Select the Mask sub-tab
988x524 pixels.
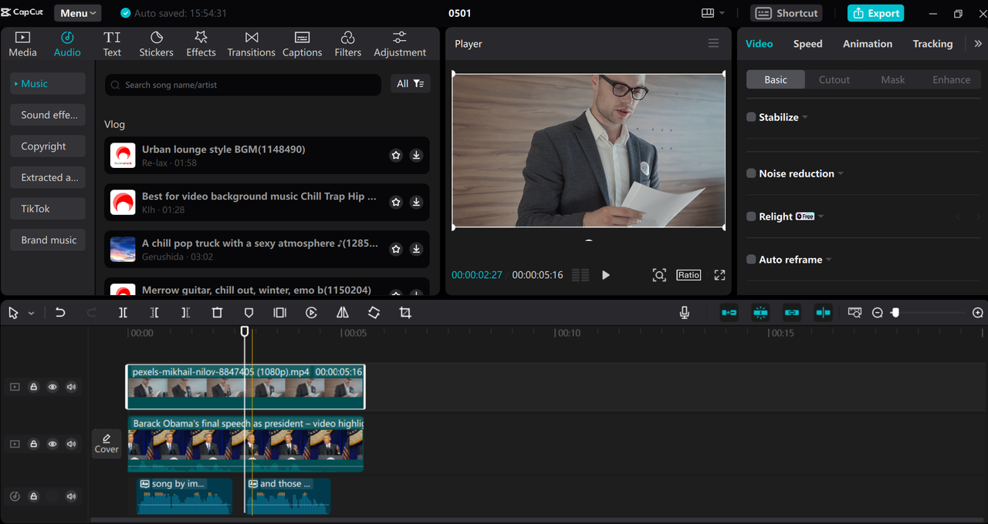(893, 79)
